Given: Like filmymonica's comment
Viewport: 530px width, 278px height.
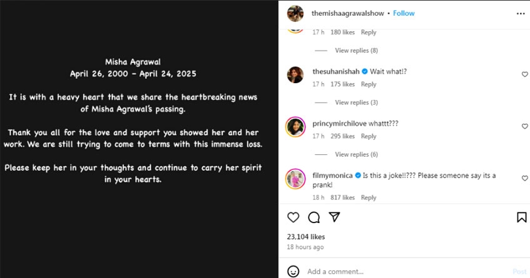Looking at the screenshot, I should [x=524, y=178].
